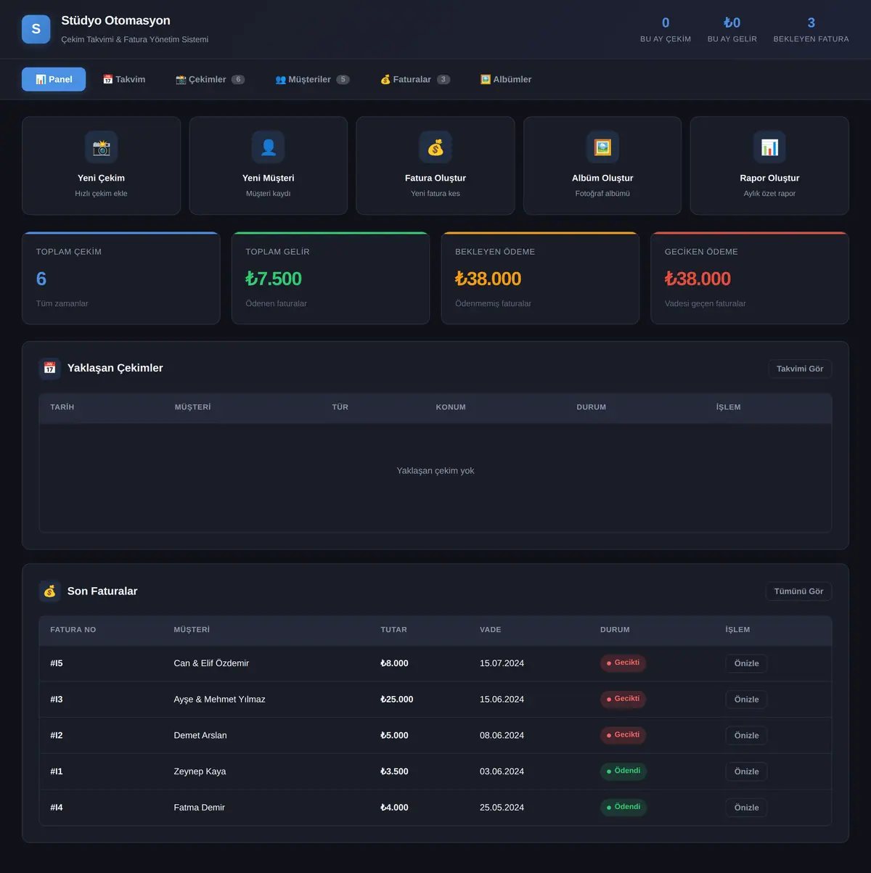Click the Bu Ay Çekim header counter
The image size is (871, 873).
coord(666,29)
